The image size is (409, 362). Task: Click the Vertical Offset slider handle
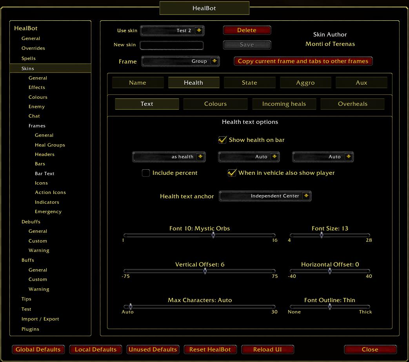205,271
